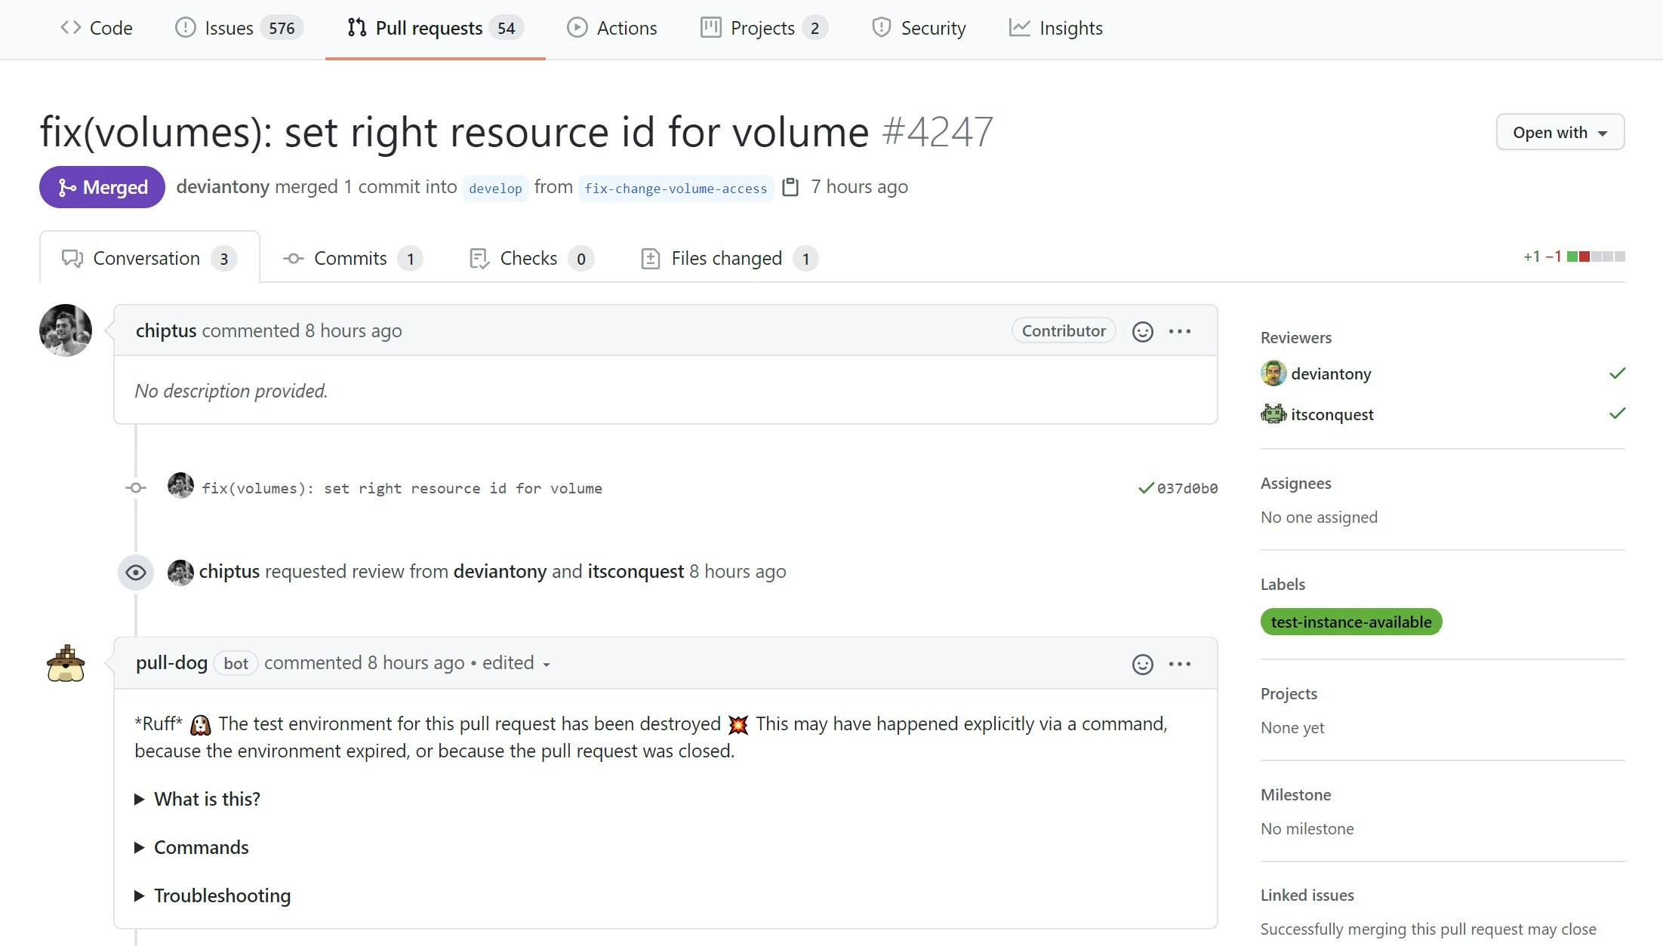The width and height of the screenshot is (1663, 946).
Task: Add reaction to chiptus comment
Action: 1142,331
